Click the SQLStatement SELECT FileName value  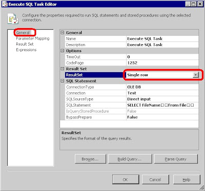point(162,105)
